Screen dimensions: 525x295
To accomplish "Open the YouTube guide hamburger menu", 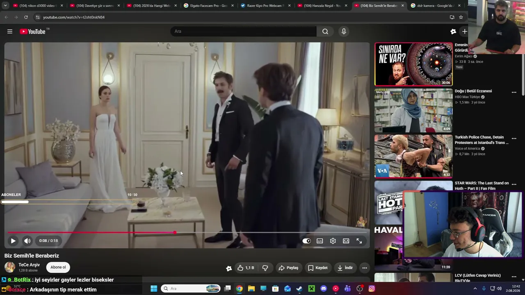I will (x=10, y=32).
